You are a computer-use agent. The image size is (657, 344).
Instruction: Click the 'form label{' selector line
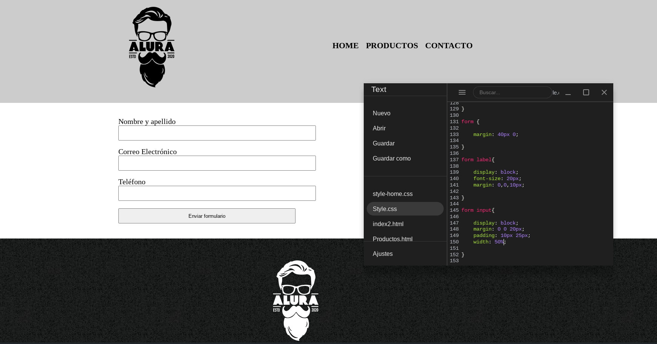[478, 160]
